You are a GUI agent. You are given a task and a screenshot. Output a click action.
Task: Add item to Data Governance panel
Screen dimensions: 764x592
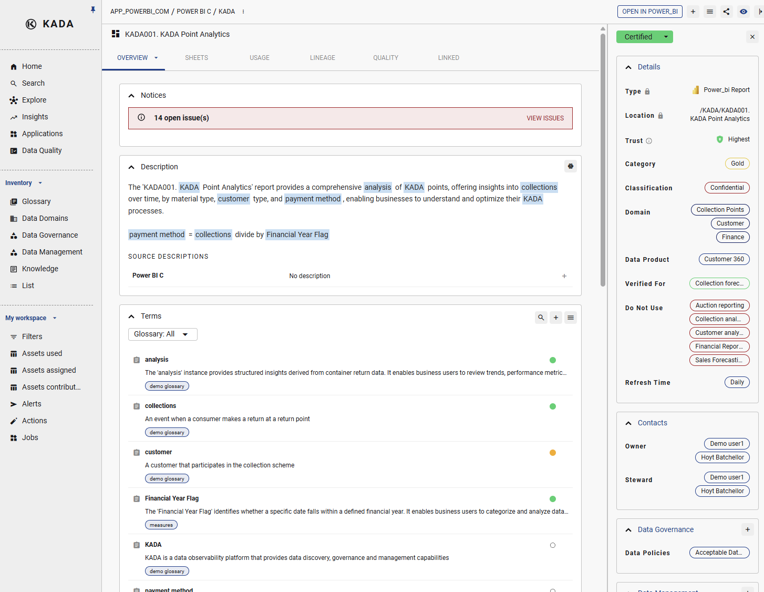pos(747,529)
